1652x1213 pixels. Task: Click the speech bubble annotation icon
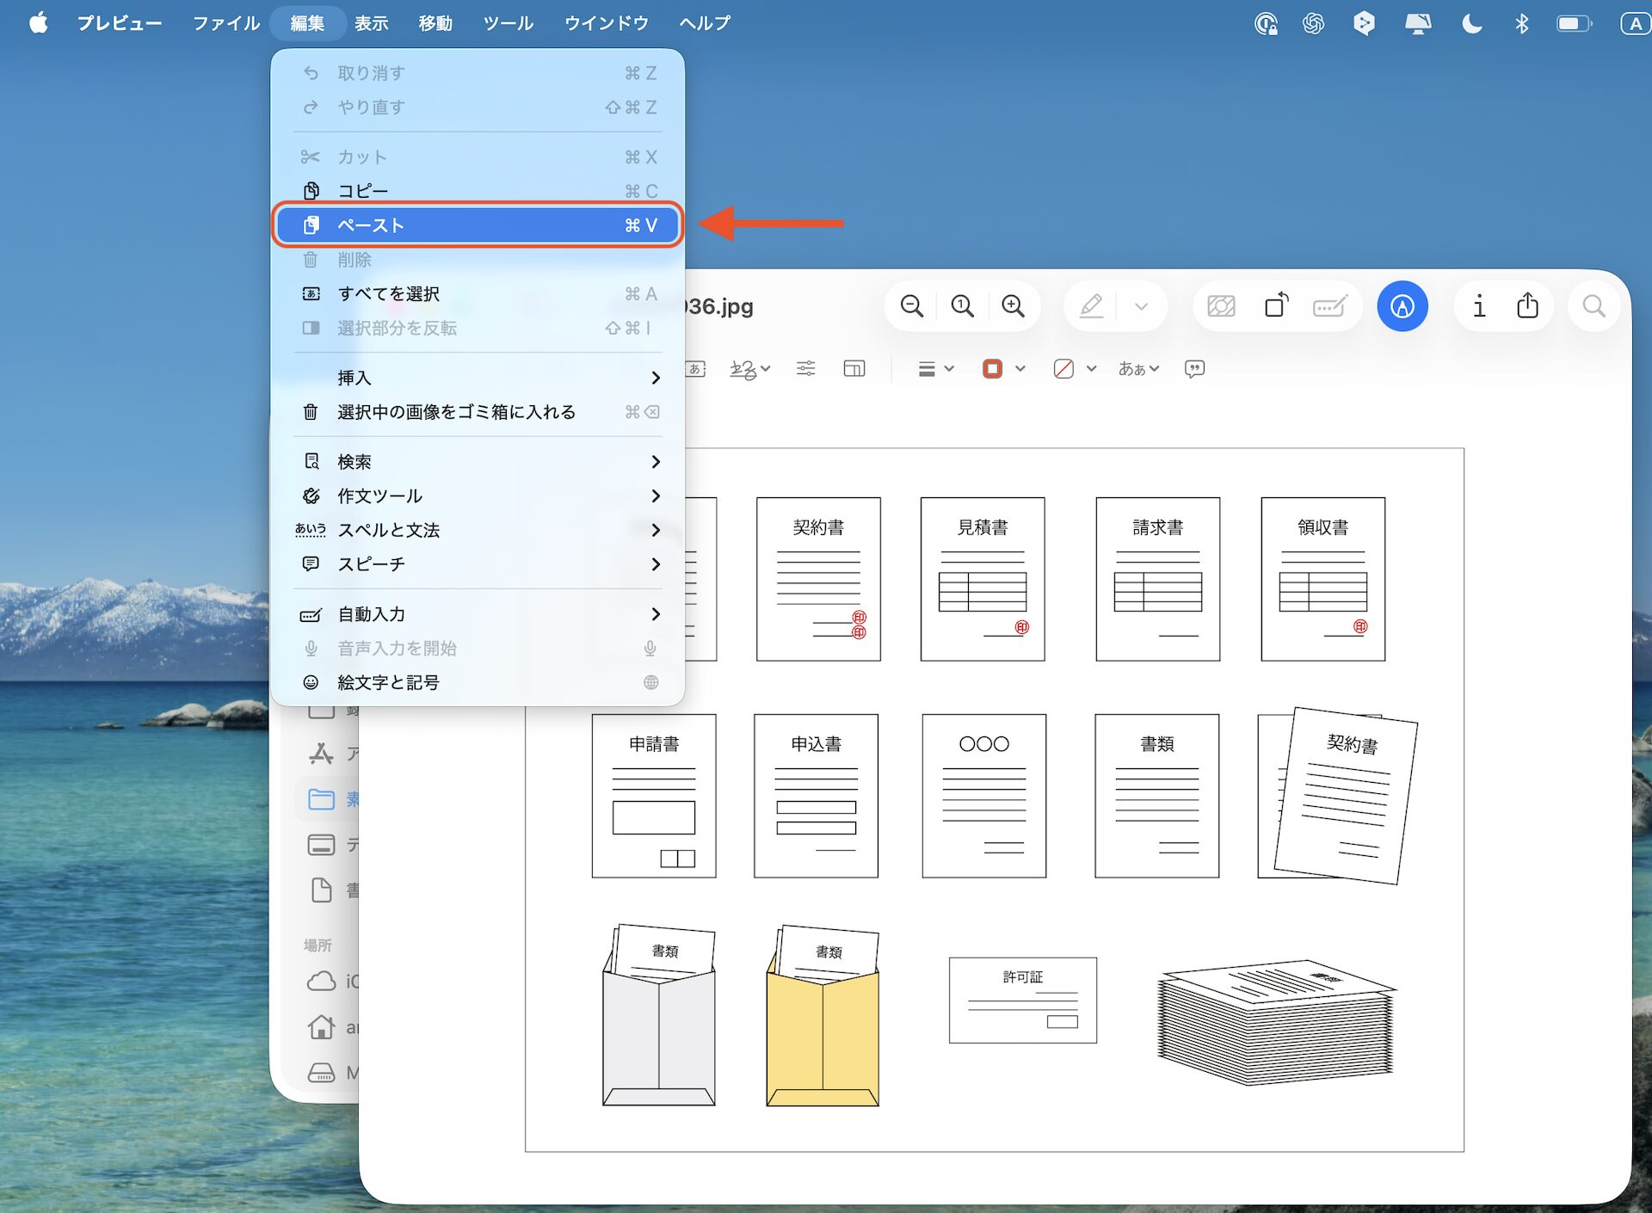point(1194,369)
